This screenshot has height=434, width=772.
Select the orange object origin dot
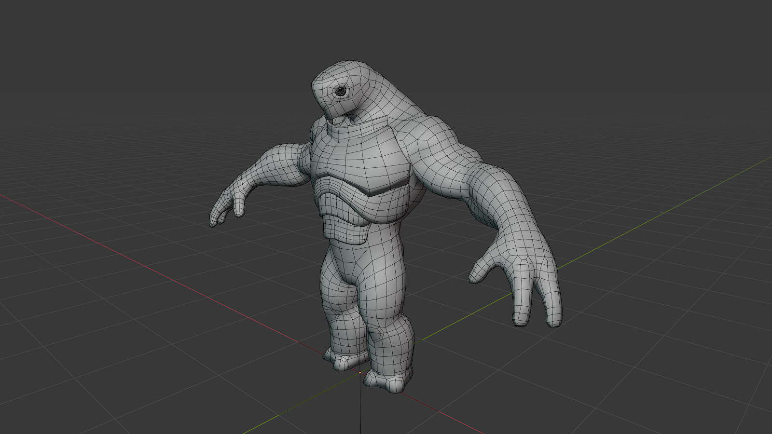360,372
